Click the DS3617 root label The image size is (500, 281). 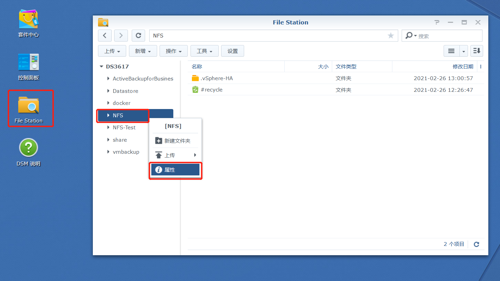[x=117, y=67]
